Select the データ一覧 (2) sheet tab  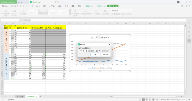(32, 97)
